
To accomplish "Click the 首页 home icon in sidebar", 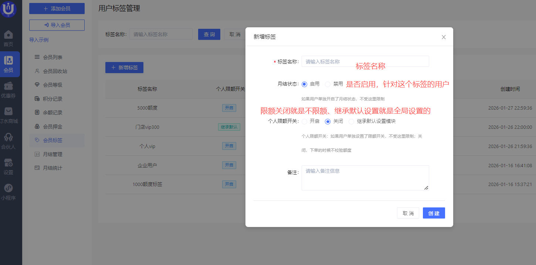I will [8, 35].
